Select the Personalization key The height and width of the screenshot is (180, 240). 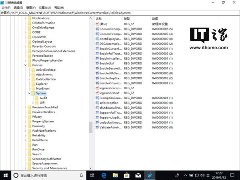point(42,56)
